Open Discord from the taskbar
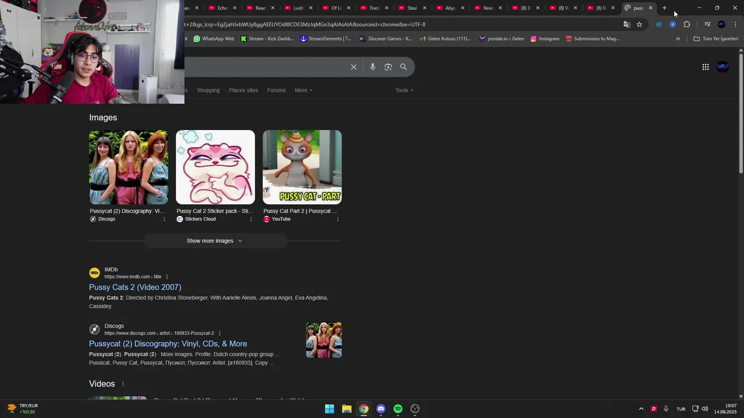 381,409
